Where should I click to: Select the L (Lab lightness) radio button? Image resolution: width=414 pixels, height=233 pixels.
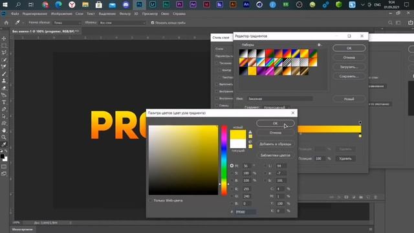265,166
